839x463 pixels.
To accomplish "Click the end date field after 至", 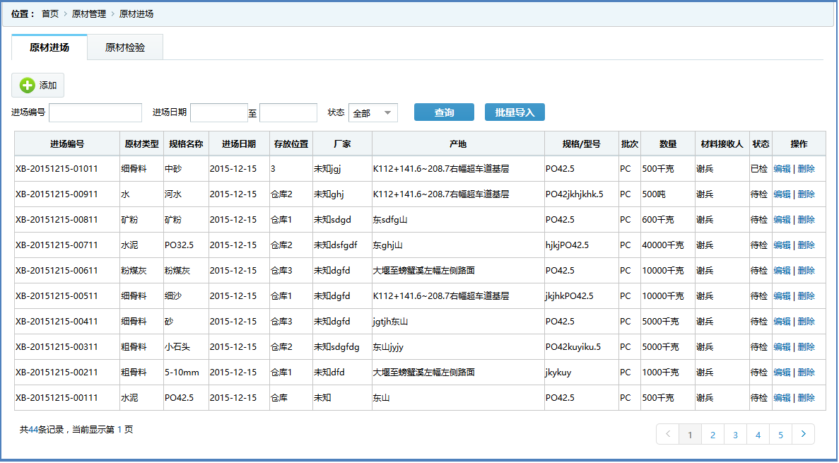I will tap(288, 113).
